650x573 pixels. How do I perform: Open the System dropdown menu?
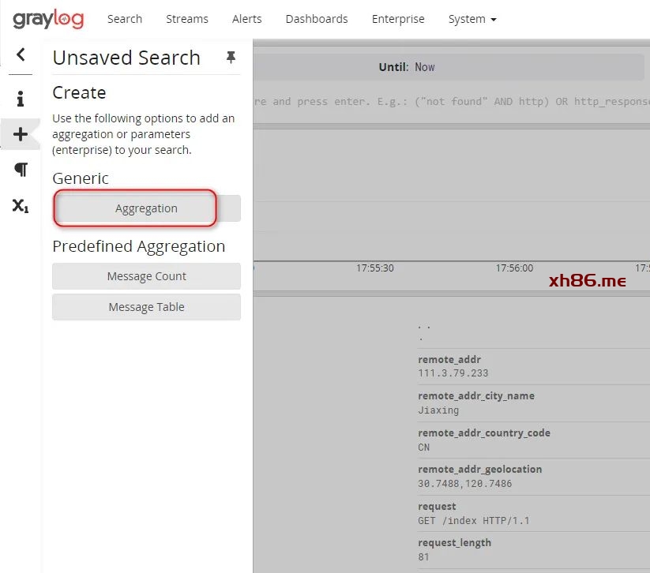click(x=472, y=19)
